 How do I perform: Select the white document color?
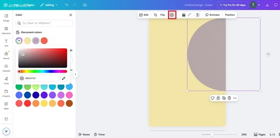click(52, 41)
